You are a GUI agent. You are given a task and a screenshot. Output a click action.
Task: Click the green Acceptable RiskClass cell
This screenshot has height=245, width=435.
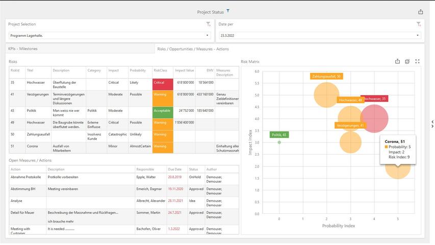pos(162,110)
